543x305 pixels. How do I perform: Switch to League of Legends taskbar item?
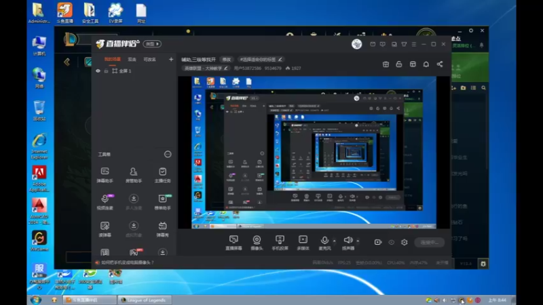[144, 300]
